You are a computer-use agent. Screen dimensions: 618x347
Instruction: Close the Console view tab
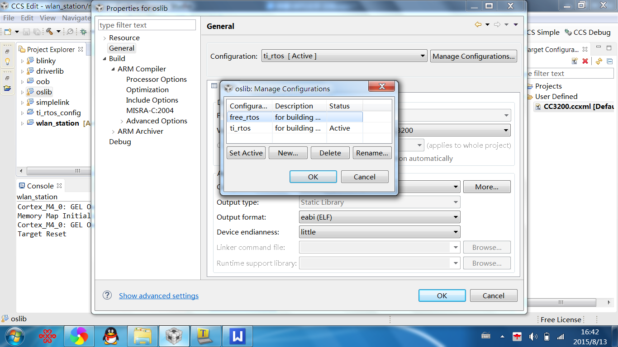59,186
